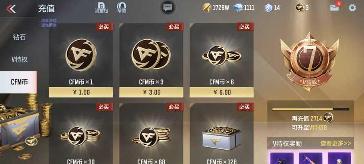364x164 pixels.
Task: Open the chat bubble icon
Action: pyautogui.click(x=167, y=7)
